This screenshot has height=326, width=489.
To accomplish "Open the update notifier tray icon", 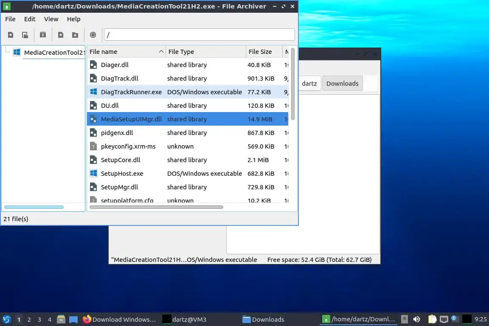I will click(x=455, y=319).
